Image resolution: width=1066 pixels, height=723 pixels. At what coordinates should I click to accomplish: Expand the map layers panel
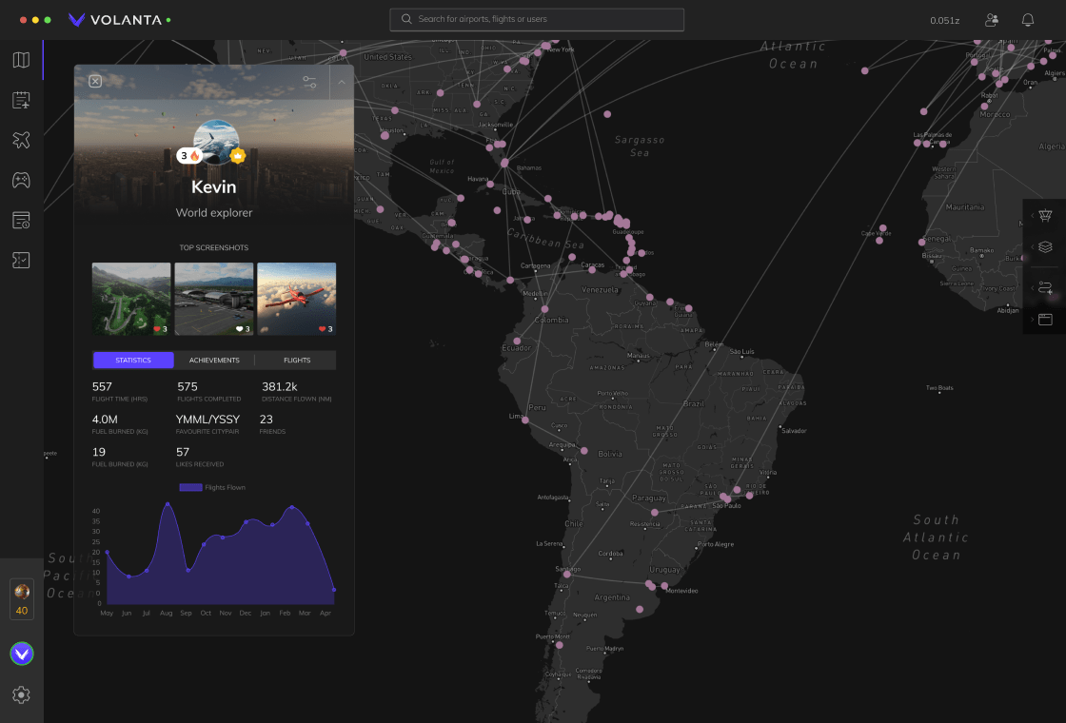click(1045, 247)
